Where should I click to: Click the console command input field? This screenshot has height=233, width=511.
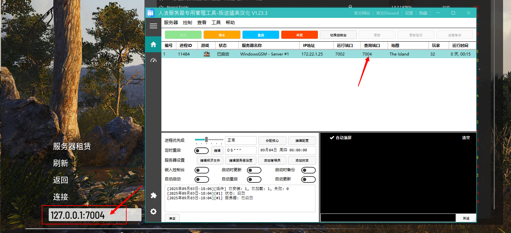[x=388, y=218]
